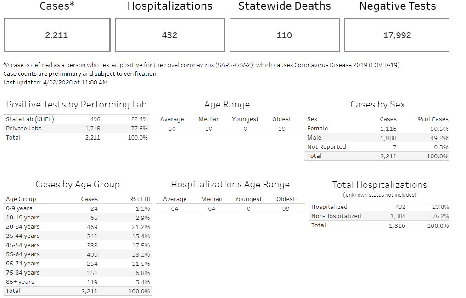Select the Negative Tests box showing 17,992

397,35
